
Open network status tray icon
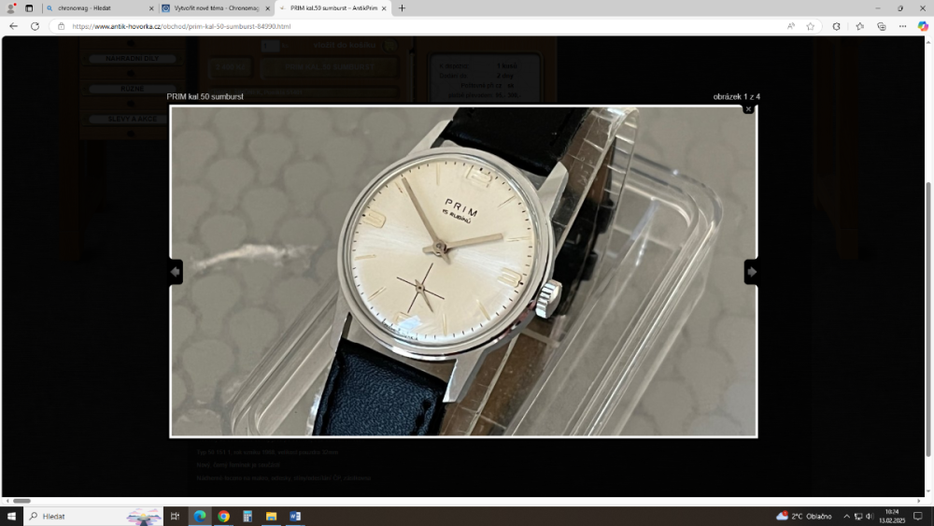click(x=858, y=516)
